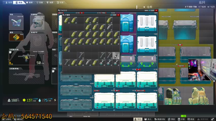Open the 角色 character menu button
This screenshot has width=216, height=121.
click(x=138, y=119)
